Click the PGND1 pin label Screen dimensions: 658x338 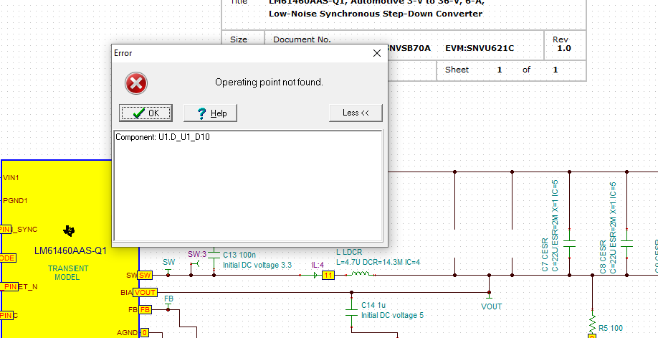coord(15,201)
